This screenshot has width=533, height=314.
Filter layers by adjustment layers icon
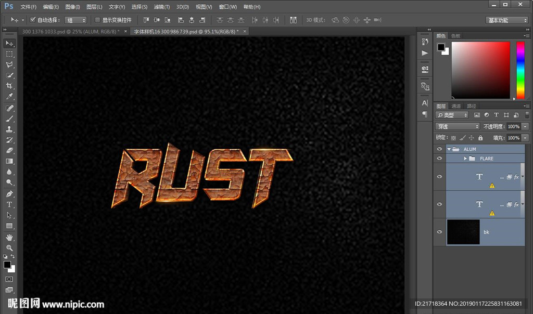[487, 115]
